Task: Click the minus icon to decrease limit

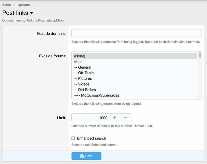Action: pos(126,118)
